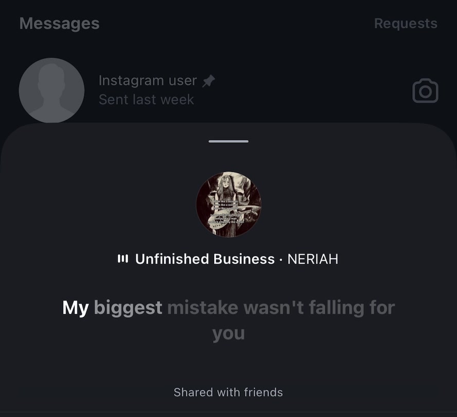Click the pin icon next to Instagram user
Image resolution: width=457 pixels, height=417 pixels.
click(x=208, y=81)
